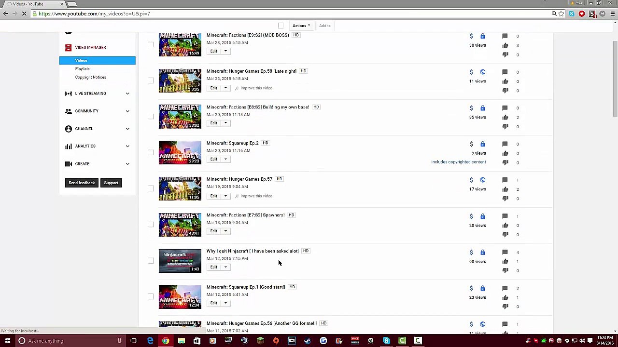
Task: Bookmark this page with the star icon
Action: tap(561, 13)
